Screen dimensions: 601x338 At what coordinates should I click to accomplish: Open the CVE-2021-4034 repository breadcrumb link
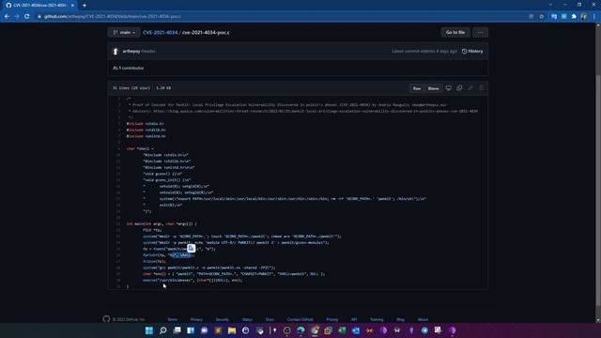[x=161, y=33]
